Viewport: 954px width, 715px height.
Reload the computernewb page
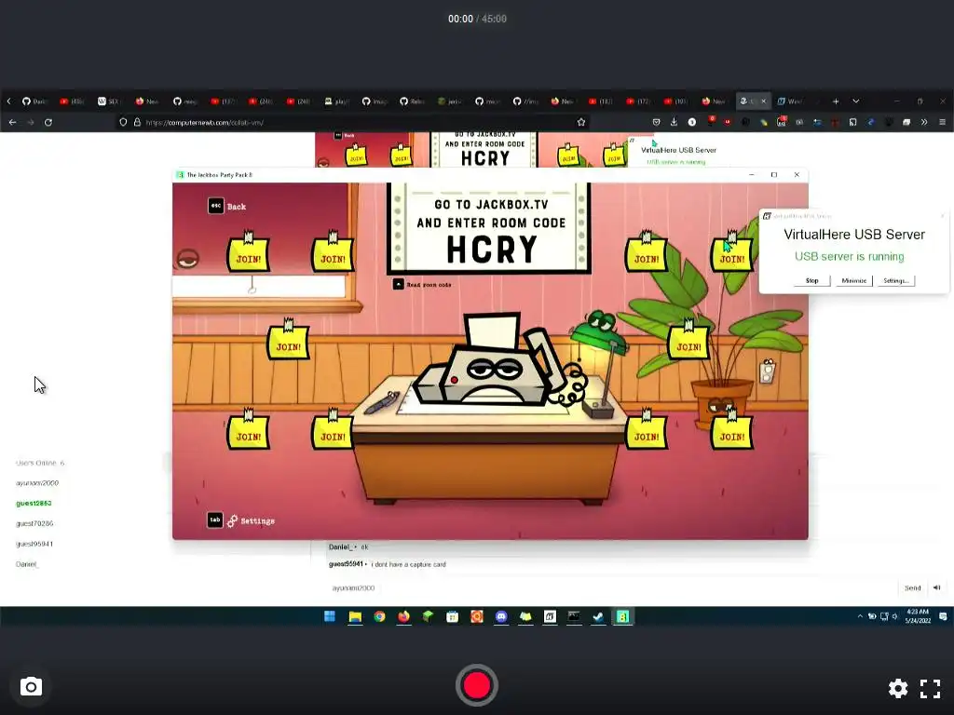click(x=48, y=122)
